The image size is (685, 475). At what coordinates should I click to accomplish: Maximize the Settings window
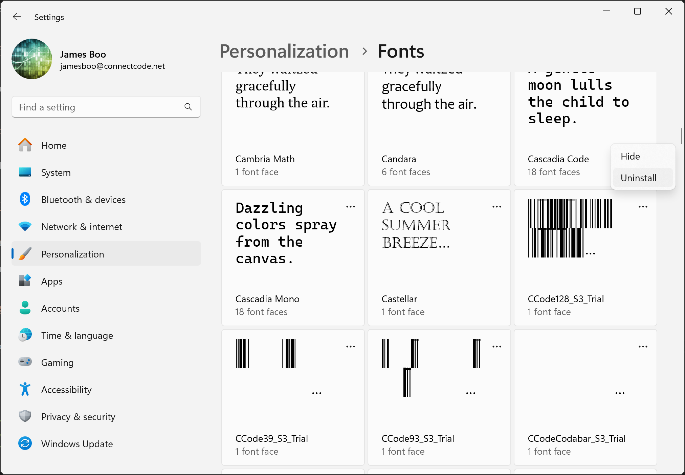click(x=638, y=12)
